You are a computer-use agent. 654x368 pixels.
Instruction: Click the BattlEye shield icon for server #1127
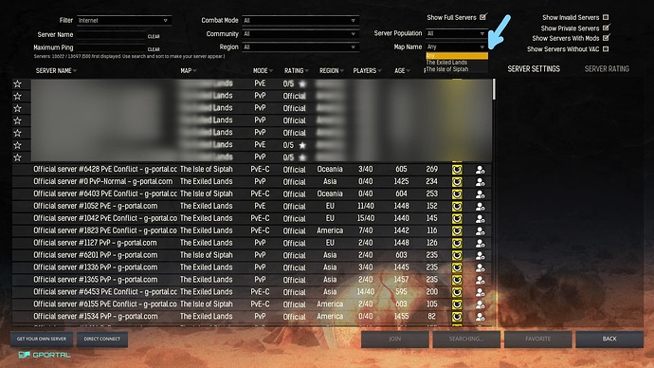(457, 243)
